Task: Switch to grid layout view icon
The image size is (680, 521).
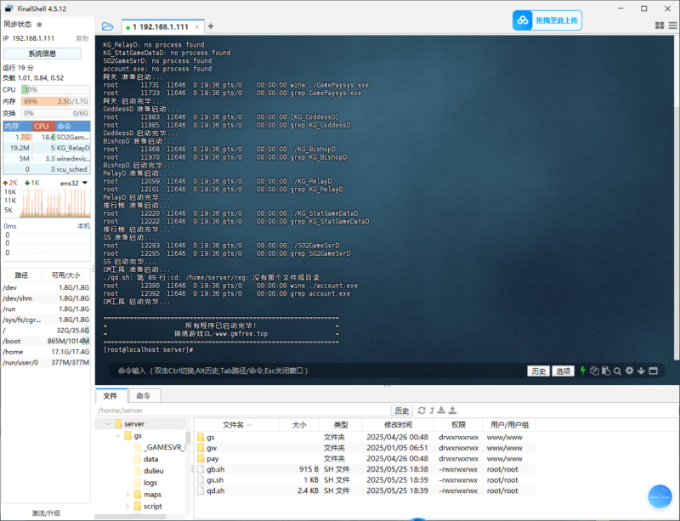Action: 660,26
